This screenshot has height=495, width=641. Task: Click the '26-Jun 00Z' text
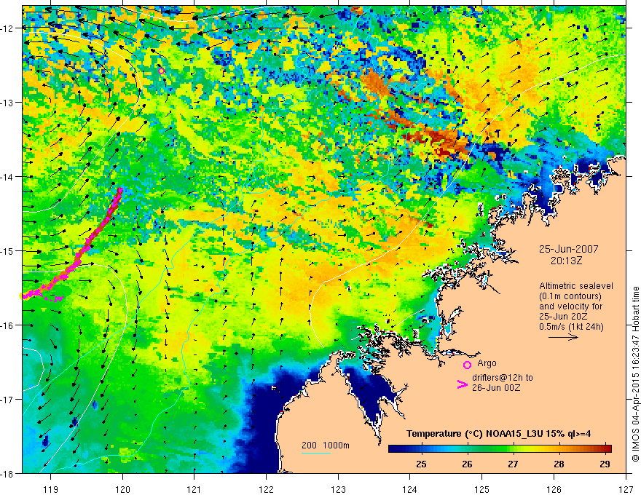coord(496,388)
